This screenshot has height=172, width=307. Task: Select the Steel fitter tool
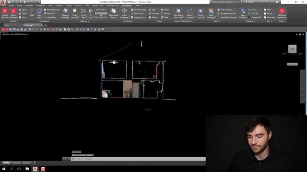(165, 17)
